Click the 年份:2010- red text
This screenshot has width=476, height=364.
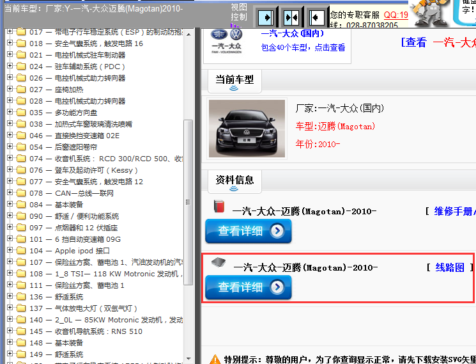(318, 144)
